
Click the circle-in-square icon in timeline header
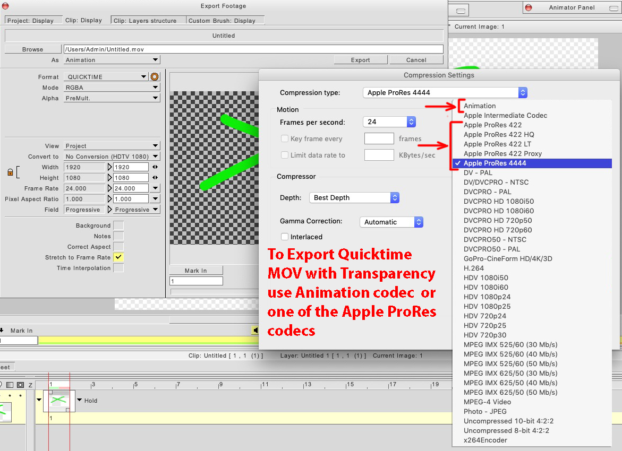(20, 385)
